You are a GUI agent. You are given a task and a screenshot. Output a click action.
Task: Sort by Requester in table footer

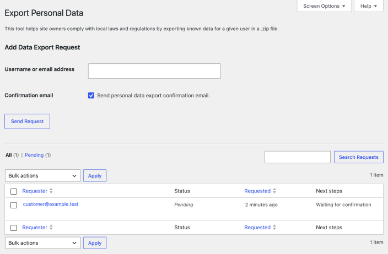click(35, 228)
